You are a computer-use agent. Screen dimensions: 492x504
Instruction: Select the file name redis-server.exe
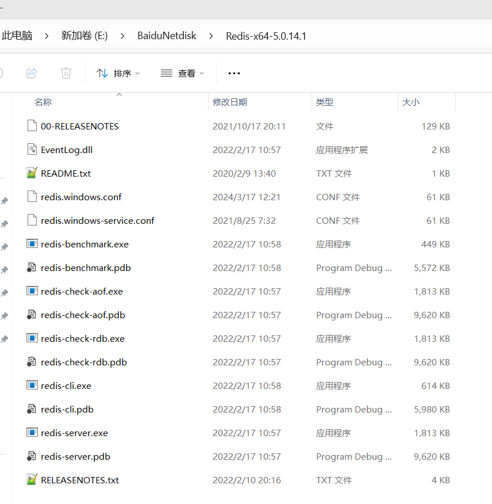tap(75, 433)
